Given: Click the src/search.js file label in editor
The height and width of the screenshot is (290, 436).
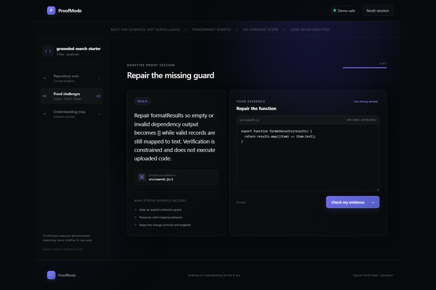Looking at the screenshot, I should coord(250,120).
